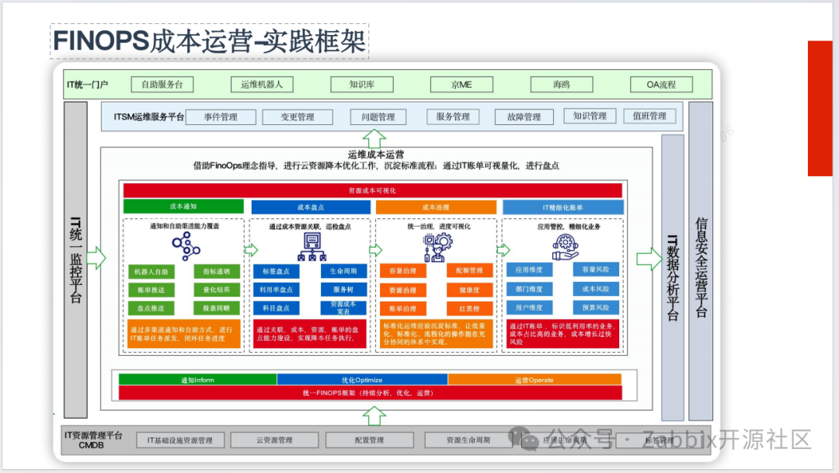Click the 预算风险 block
Screen dimensions: 839x473
tap(596, 308)
